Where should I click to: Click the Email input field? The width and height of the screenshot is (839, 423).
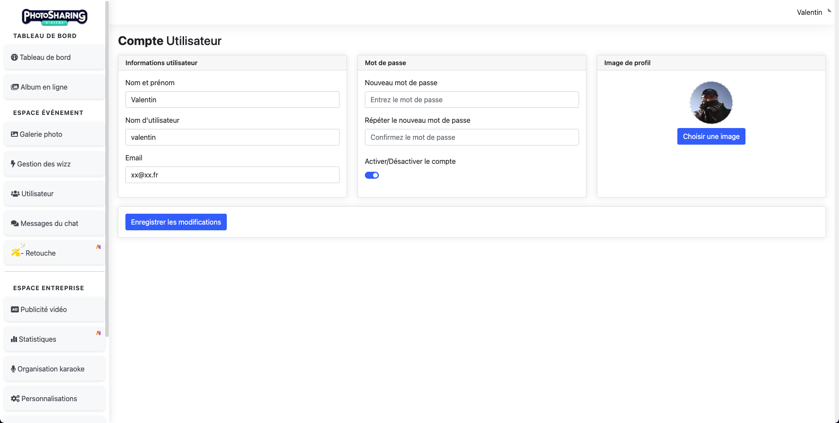pos(232,175)
